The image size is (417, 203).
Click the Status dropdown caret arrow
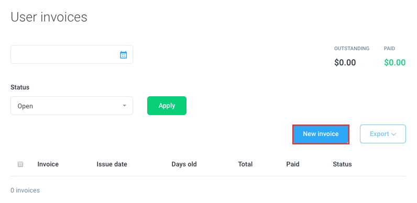(124, 106)
